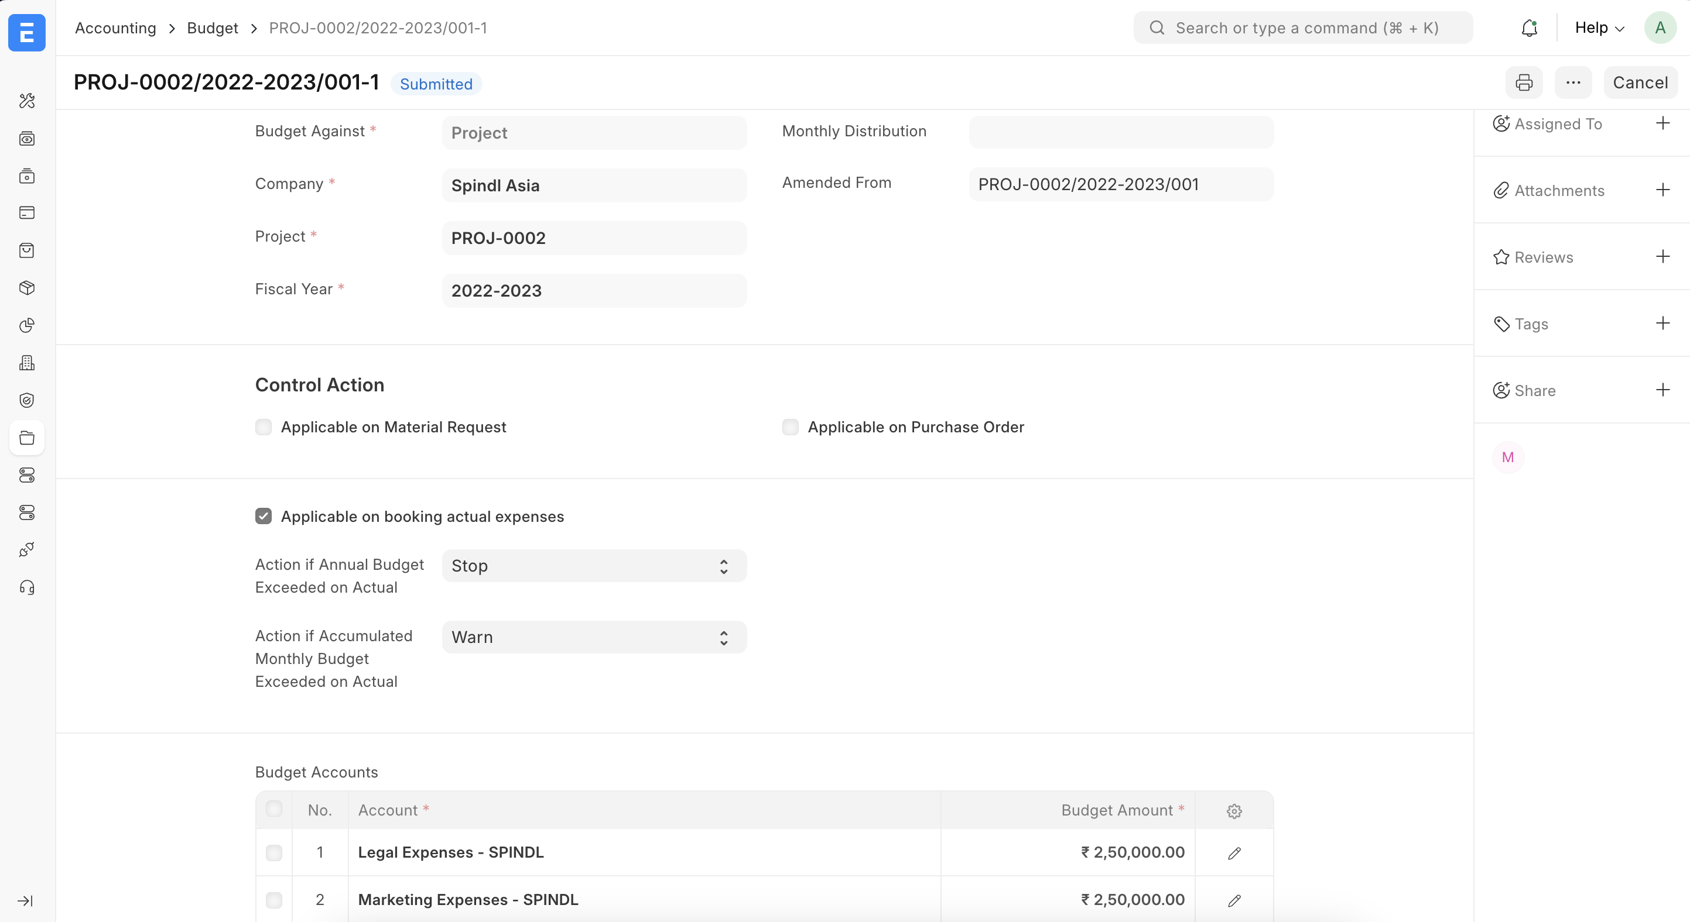Go to Accounting breadcrumb
Image resolution: width=1690 pixels, height=922 pixels.
click(x=115, y=28)
